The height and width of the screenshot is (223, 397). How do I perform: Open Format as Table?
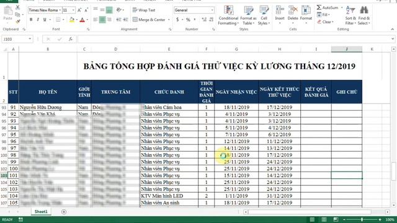tap(248, 15)
